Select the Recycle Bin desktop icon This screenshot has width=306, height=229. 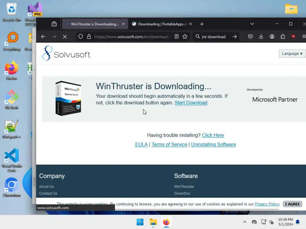coord(12,12)
